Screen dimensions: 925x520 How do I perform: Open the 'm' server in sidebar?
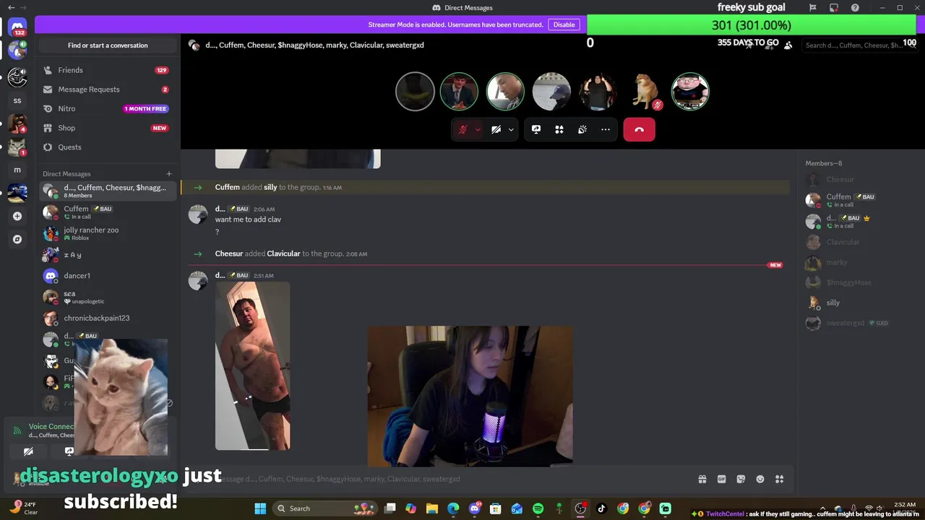pyautogui.click(x=17, y=170)
